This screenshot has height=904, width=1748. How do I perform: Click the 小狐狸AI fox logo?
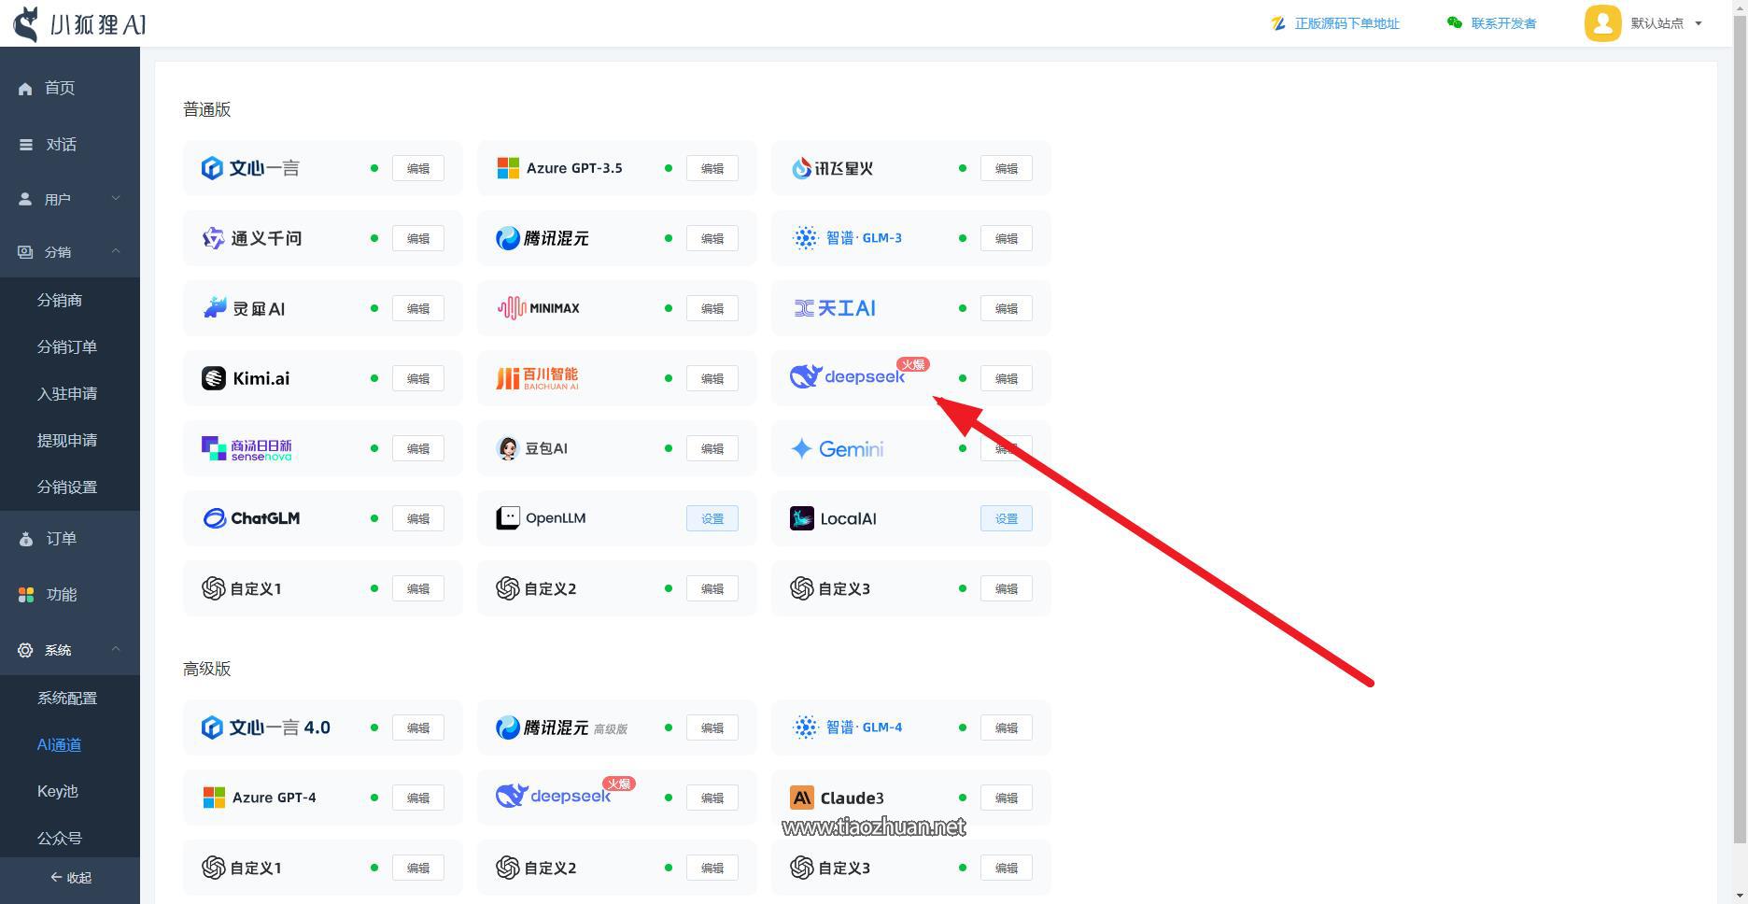point(79,23)
